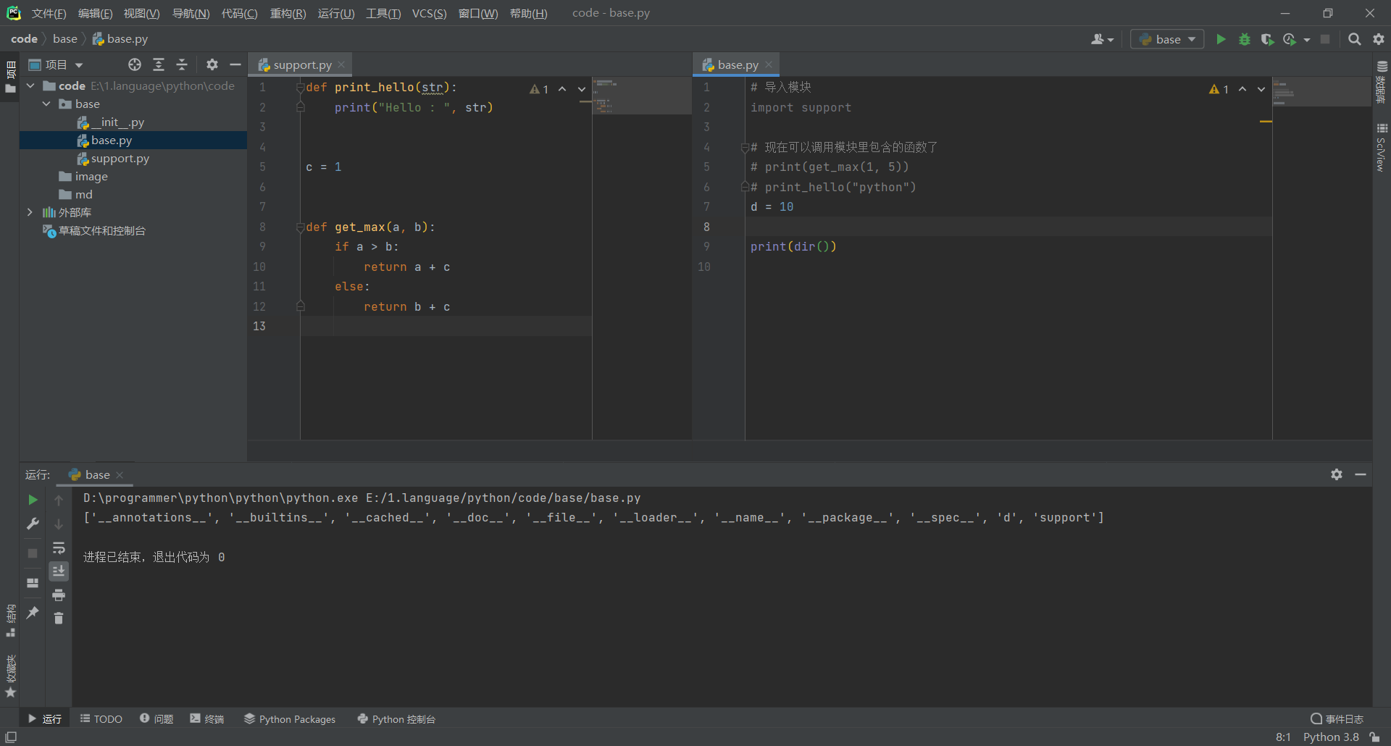Screen dimensions: 1391x746
Task: Fold the comment block in base.py
Action: coord(744,148)
